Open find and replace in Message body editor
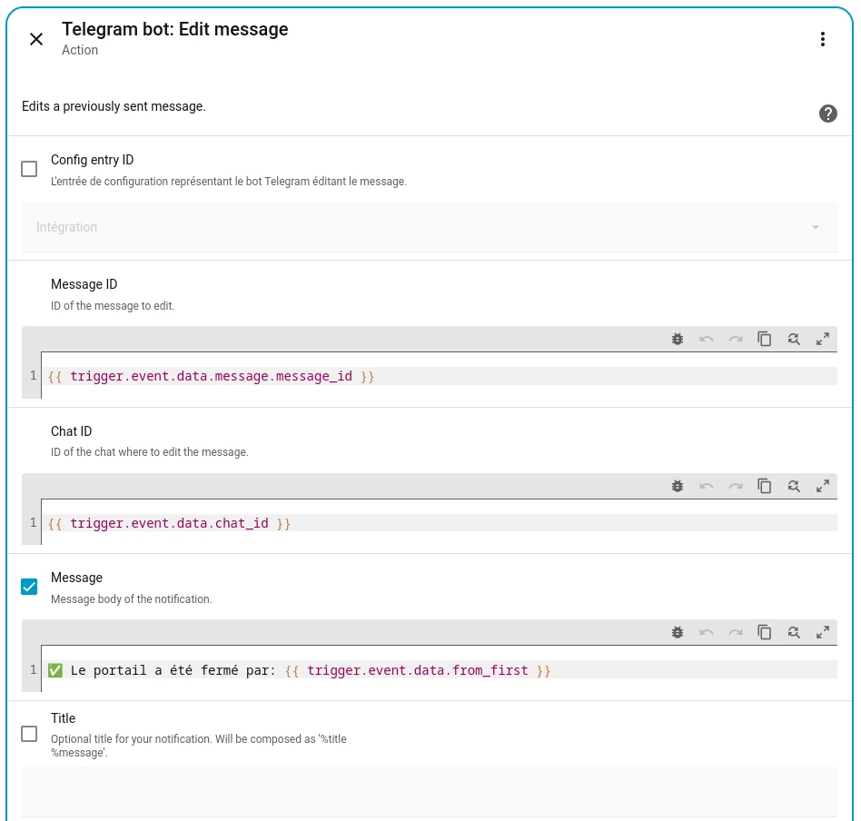861x821 pixels. pyautogui.click(x=794, y=632)
